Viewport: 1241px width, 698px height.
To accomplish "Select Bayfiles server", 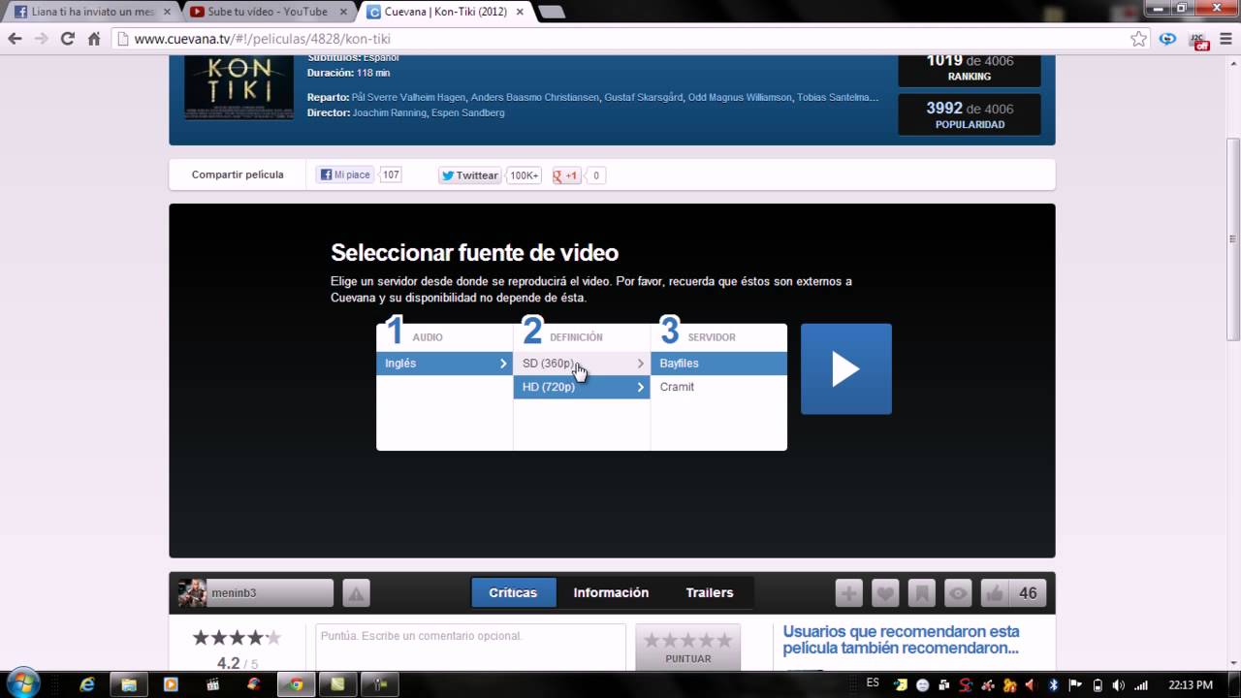I will tap(718, 364).
